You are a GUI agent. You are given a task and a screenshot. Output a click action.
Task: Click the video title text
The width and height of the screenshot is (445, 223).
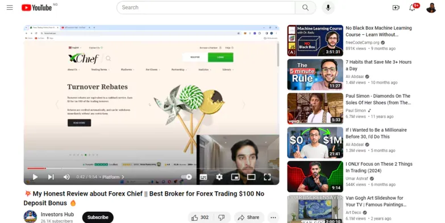click(144, 199)
